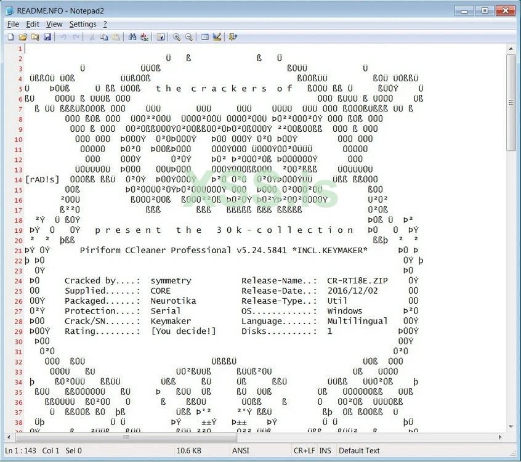Click the Undo toolbar icon
Screen dimensions: 521x462
[x=63, y=37]
